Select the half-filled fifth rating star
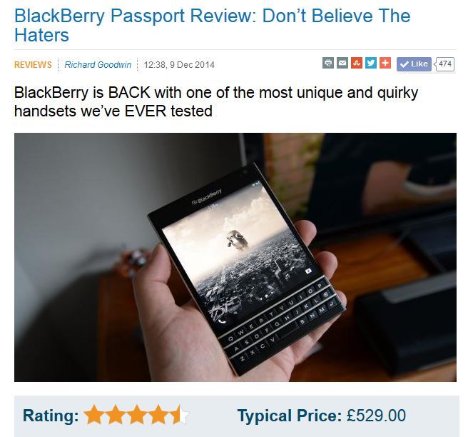Viewport: 468px width, 437px height. tap(179, 415)
